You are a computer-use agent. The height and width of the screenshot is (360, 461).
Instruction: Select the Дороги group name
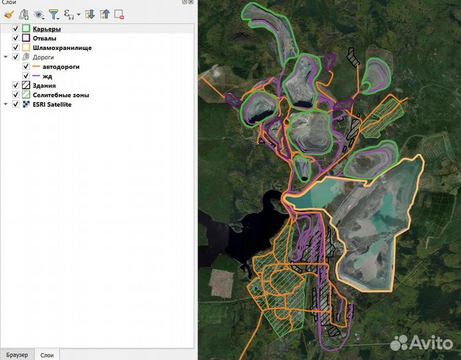[43, 57]
